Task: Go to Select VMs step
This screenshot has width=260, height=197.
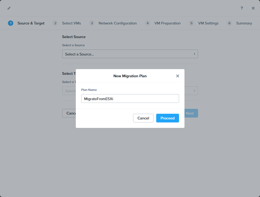Action: point(71,23)
